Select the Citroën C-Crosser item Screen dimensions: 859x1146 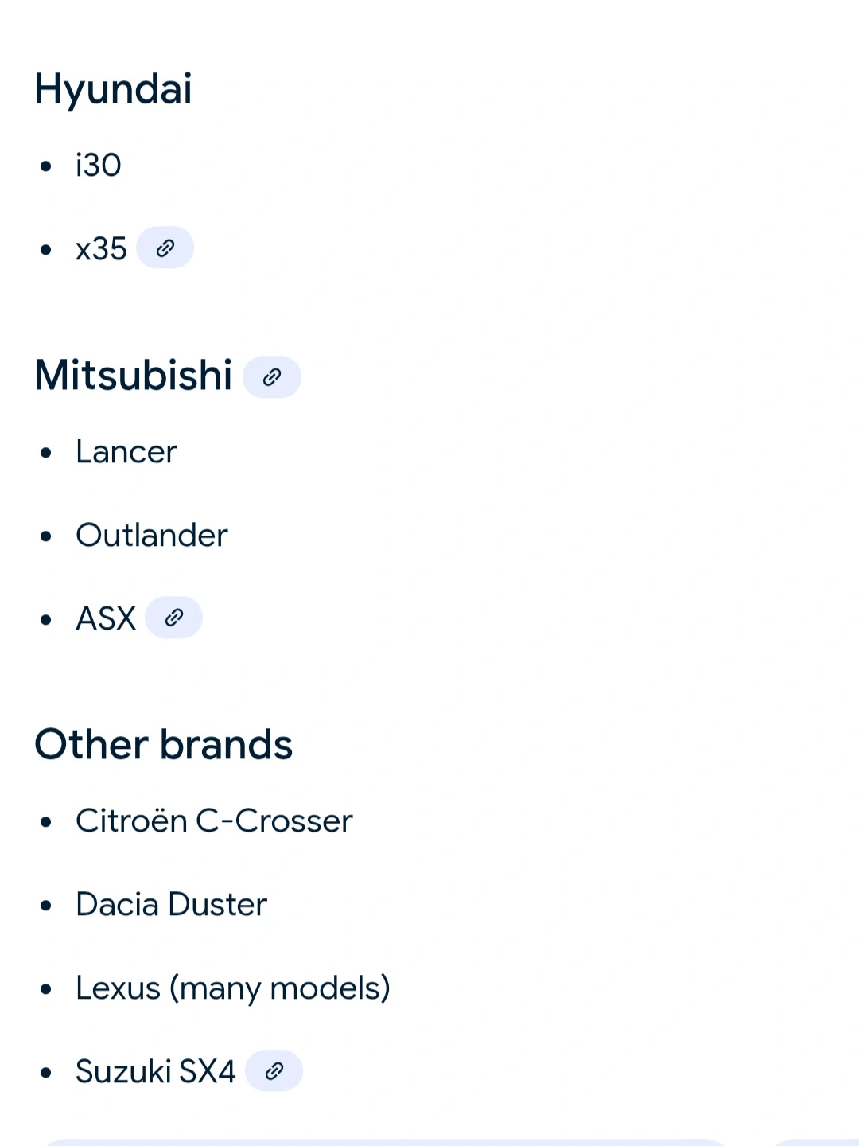pyautogui.click(x=214, y=821)
